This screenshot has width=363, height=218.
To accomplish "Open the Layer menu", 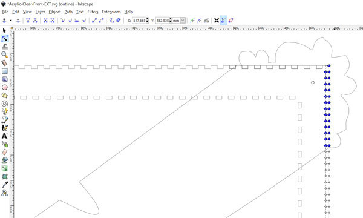I will click(40, 12).
